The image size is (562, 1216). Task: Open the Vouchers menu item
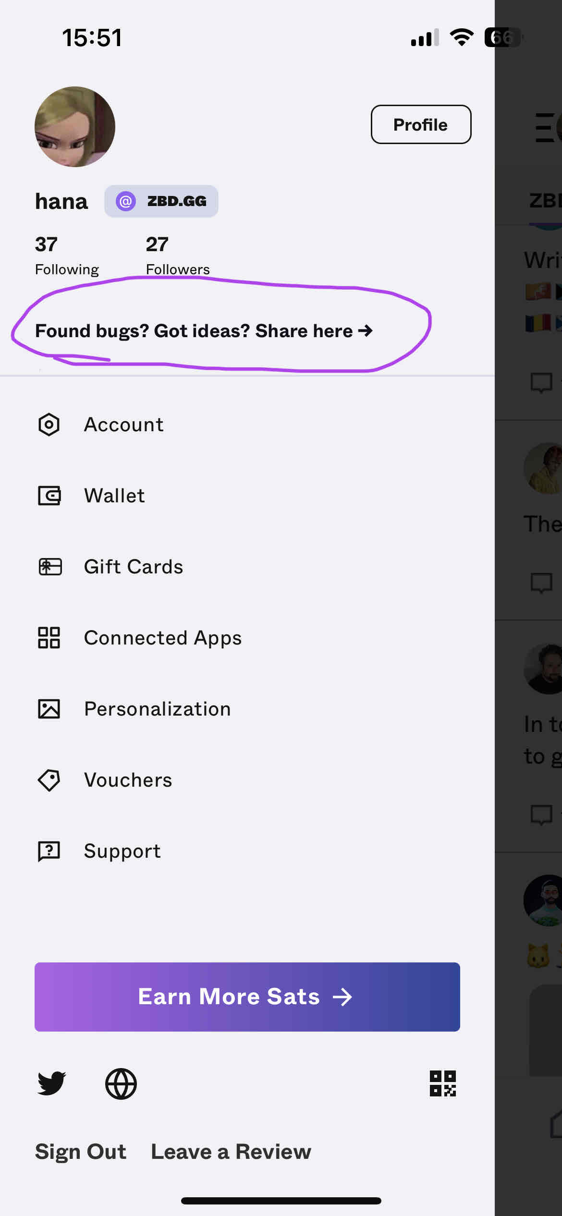click(x=128, y=780)
